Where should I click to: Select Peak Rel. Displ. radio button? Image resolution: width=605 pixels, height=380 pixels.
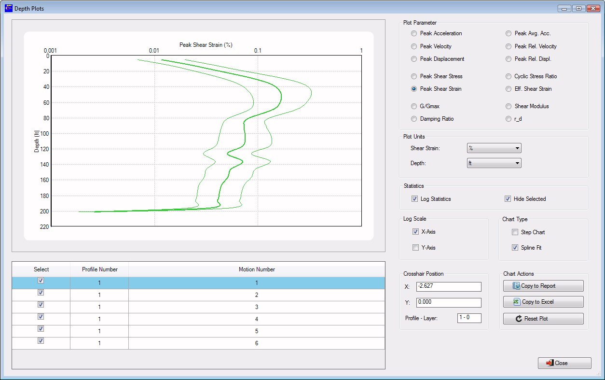508,59
